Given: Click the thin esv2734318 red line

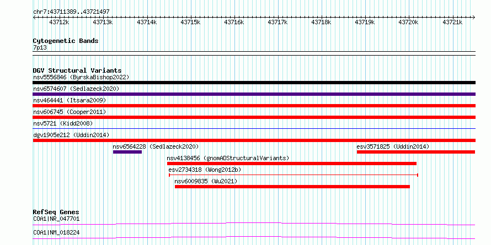Looking at the screenshot, I should click(x=293, y=175).
